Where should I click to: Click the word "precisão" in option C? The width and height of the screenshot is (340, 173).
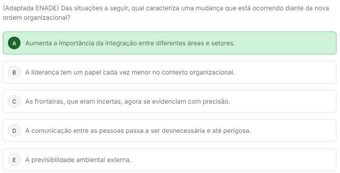coord(217,101)
